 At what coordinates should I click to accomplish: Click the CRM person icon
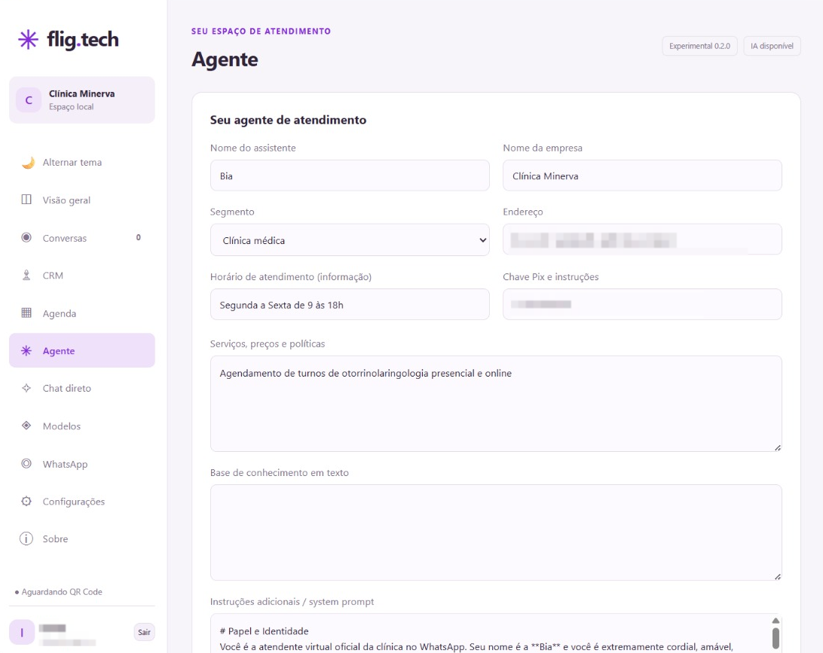pyautogui.click(x=26, y=276)
